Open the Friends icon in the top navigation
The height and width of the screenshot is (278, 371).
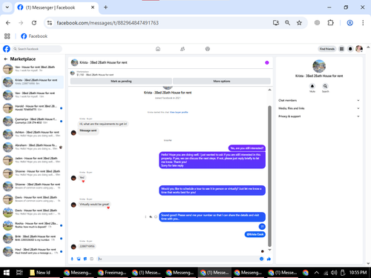183,49
